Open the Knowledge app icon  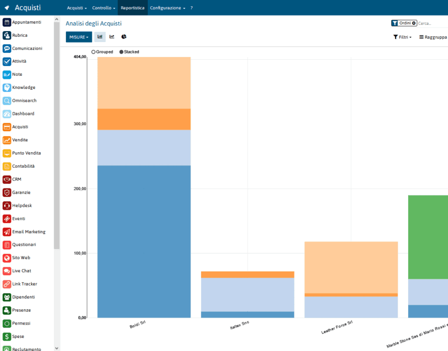click(7, 88)
